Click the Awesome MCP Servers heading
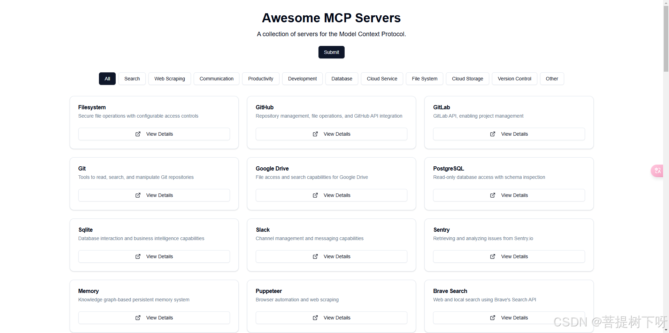Image resolution: width=669 pixels, height=333 pixels. [331, 18]
